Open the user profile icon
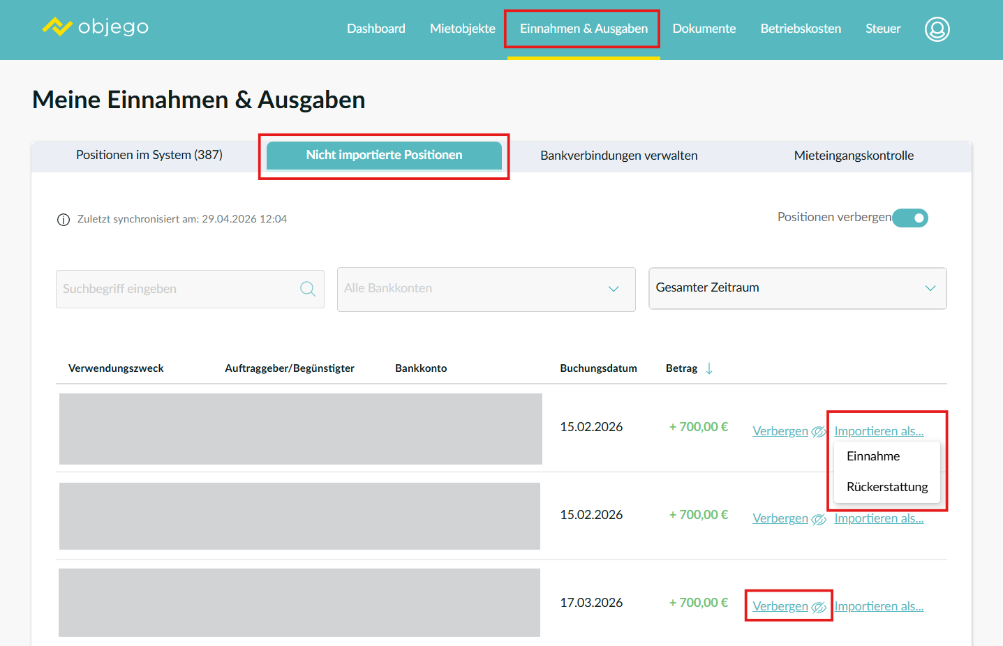Viewport: 1003px width, 646px height. pyautogui.click(x=937, y=29)
